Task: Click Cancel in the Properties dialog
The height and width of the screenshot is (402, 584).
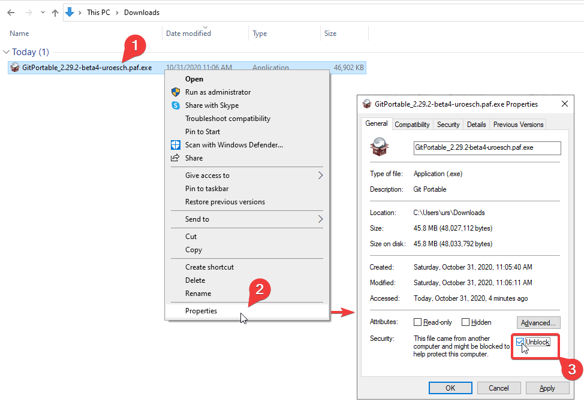Action: pos(498,388)
